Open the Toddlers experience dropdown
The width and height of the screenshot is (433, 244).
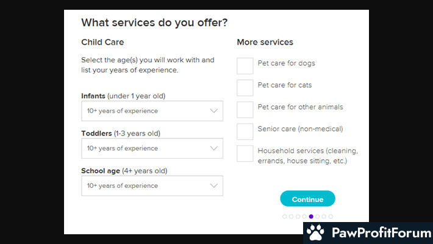(152, 148)
